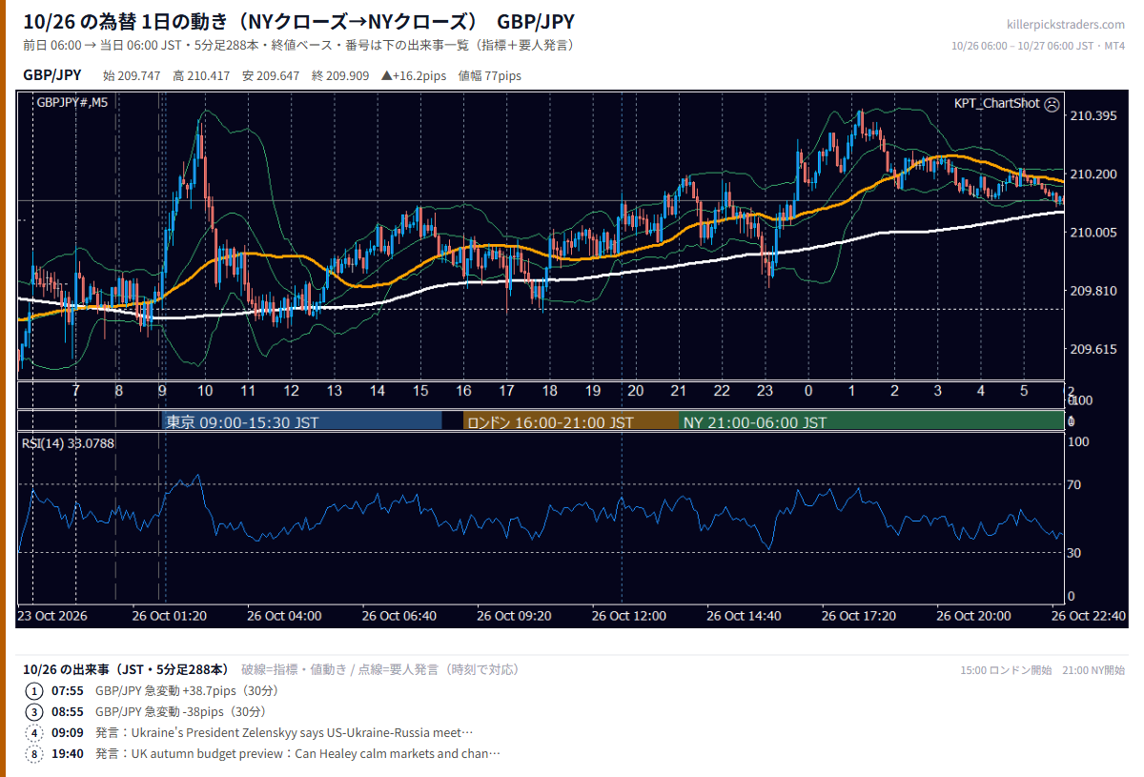Click the 09:09 event time
This screenshot has height=777, width=1144.
(x=67, y=732)
